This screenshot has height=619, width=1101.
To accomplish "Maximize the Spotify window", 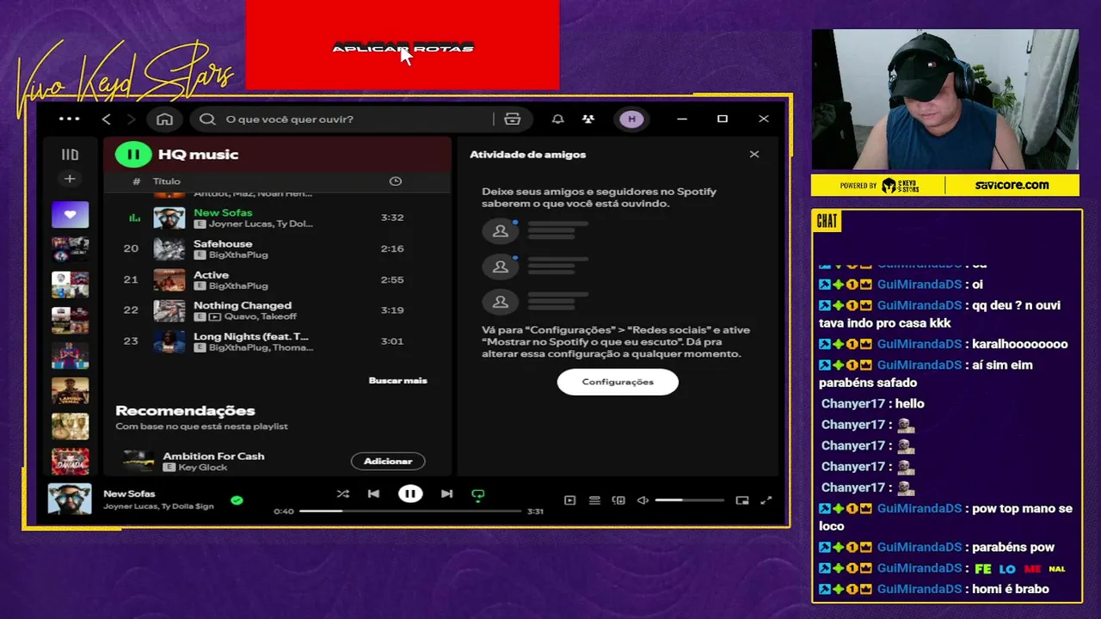I will pyautogui.click(x=723, y=120).
